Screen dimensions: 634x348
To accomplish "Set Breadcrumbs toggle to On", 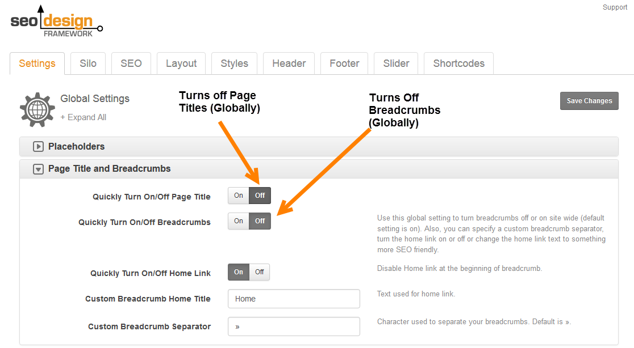I will coord(239,221).
